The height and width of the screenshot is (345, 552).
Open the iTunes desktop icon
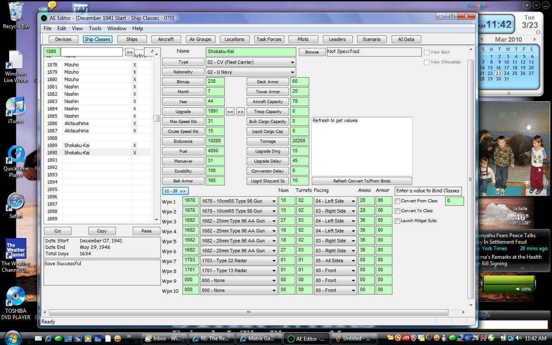pos(16,110)
